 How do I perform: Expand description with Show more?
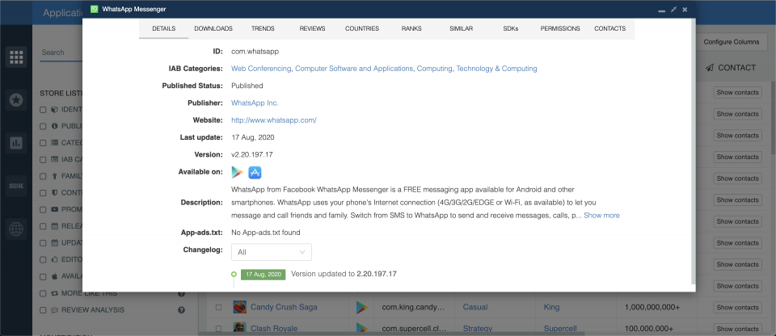tap(601, 216)
